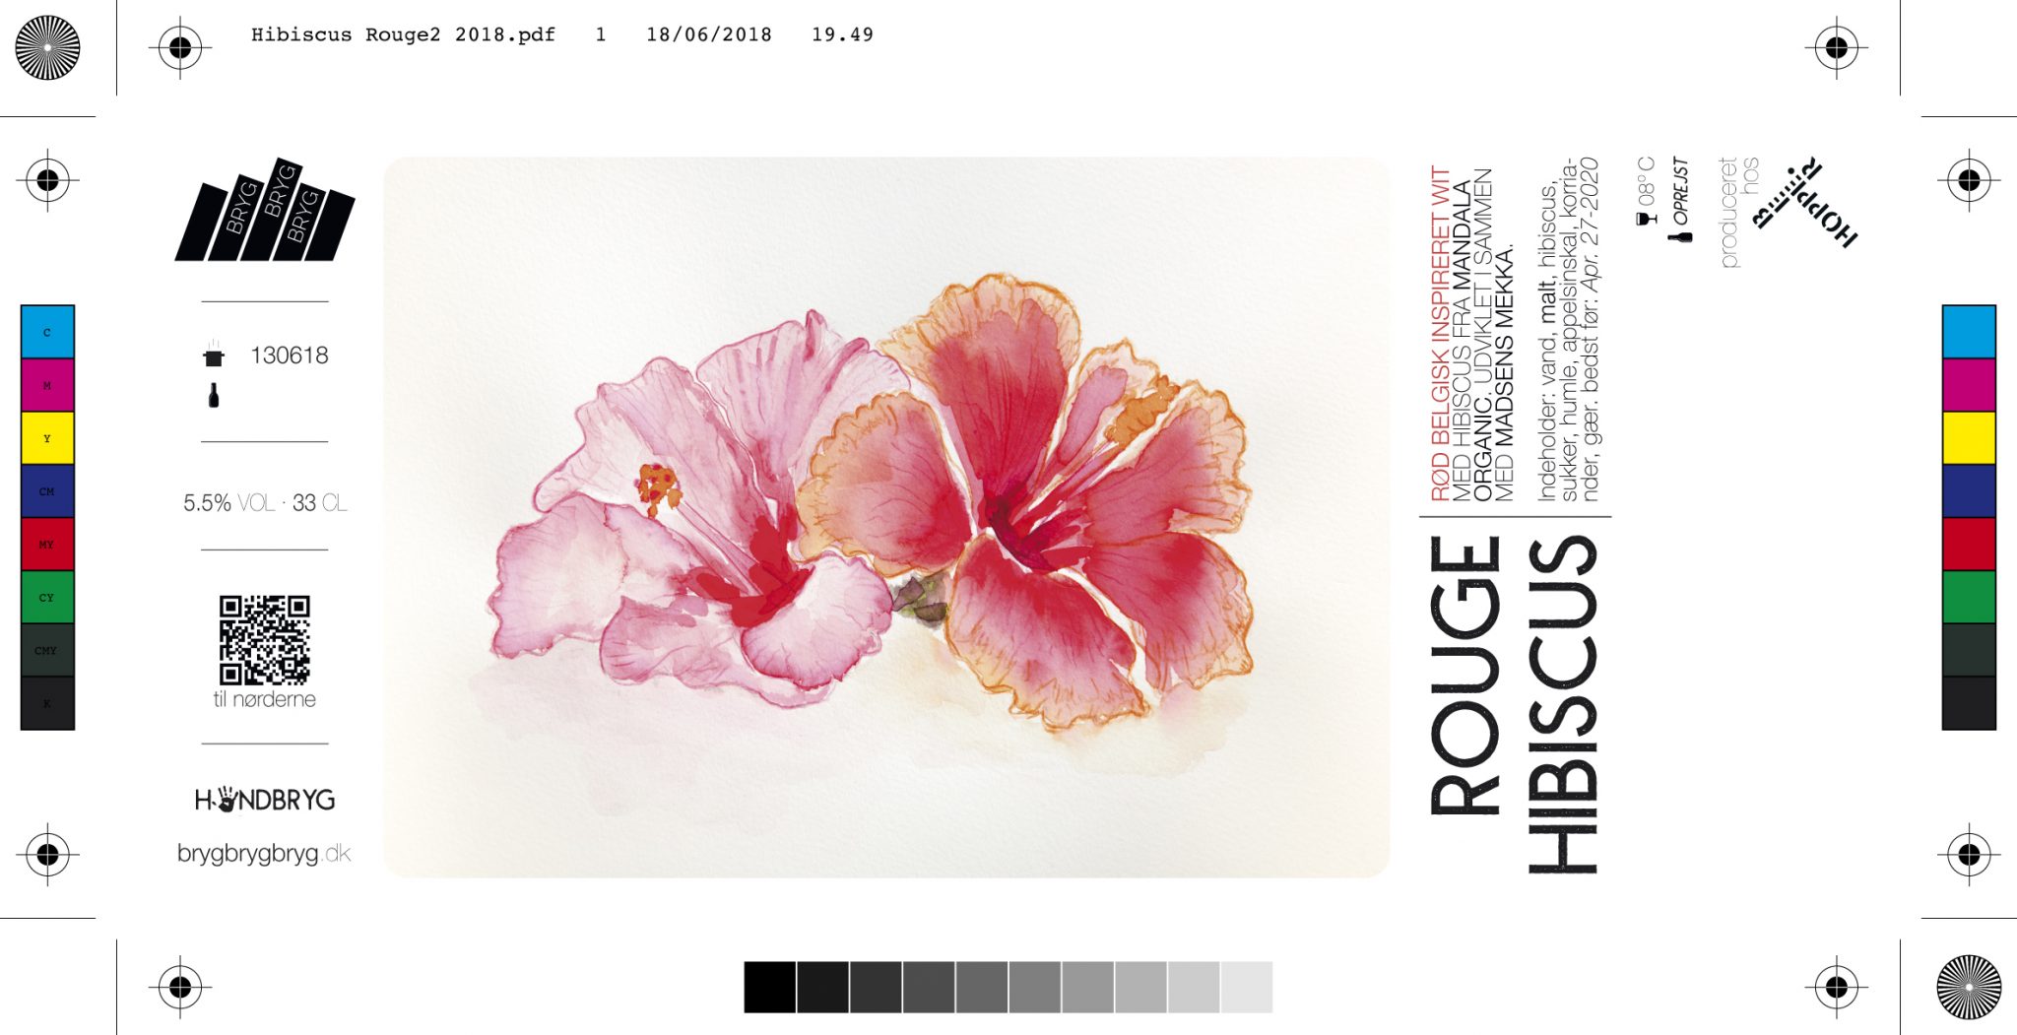Viewport: 2017px width, 1035px height.
Task: Click the pure black square in the grayscale strip
Action: point(769,987)
